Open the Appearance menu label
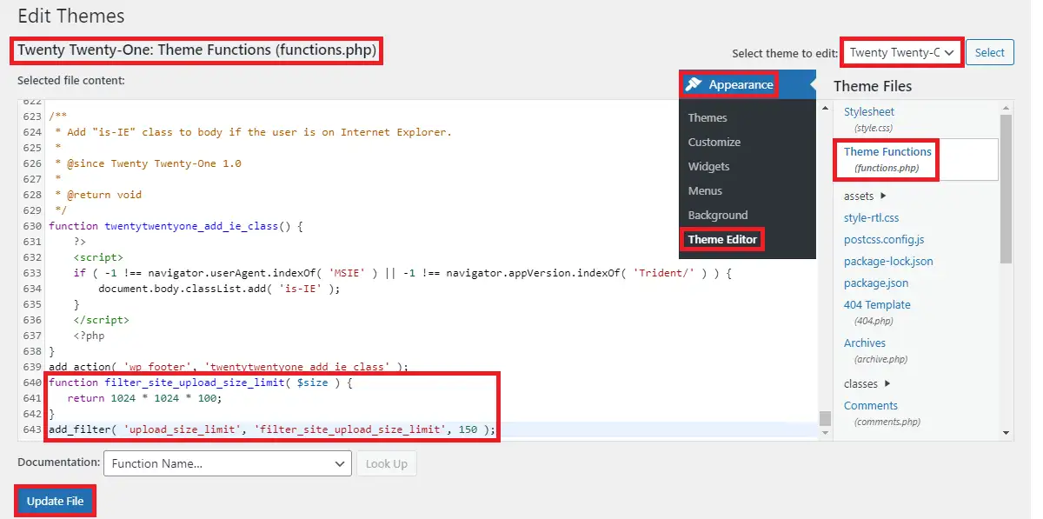The height and width of the screenshot is (519, 1043). pyautogui.click(x=741, y=84)
